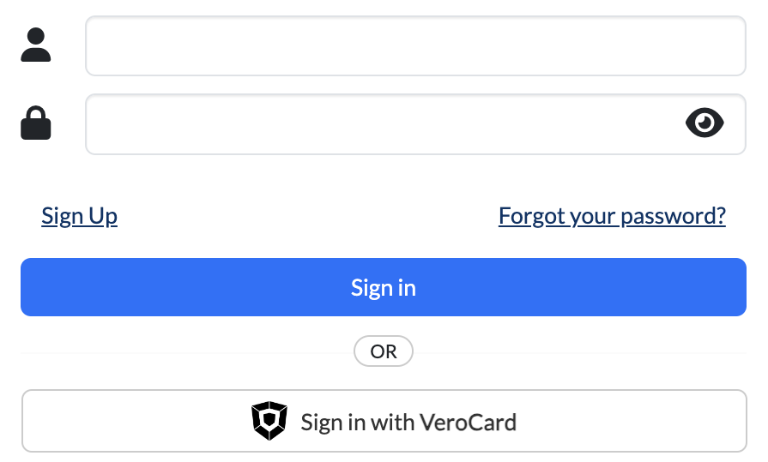Choose Sign in with VeroCard
The width and height of the screenshot is (768, 462).
point(384,421)
